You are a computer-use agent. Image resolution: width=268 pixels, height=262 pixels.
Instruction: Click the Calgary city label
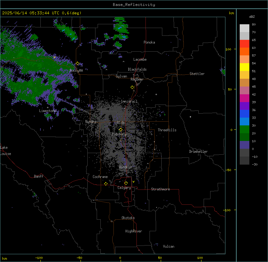pyautogui.click(x=124, y=188)
